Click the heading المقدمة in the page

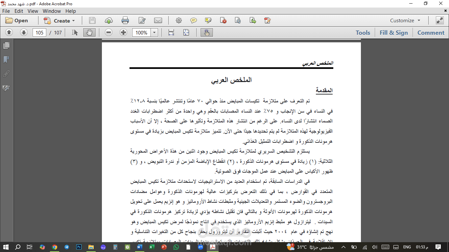[324, 90]
